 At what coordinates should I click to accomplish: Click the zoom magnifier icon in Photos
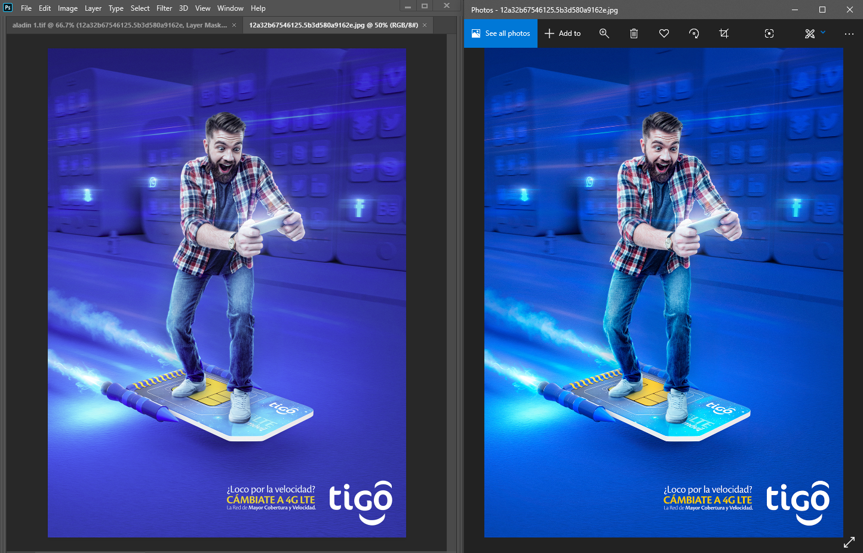click(x=604, y=33)
